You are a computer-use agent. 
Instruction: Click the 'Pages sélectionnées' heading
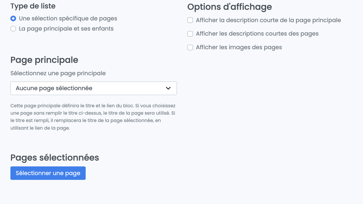coord(55,158)
